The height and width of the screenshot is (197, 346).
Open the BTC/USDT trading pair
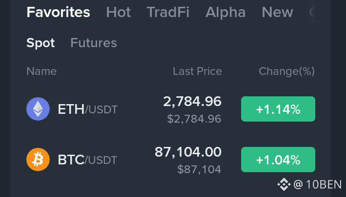(x=87, y=160)
